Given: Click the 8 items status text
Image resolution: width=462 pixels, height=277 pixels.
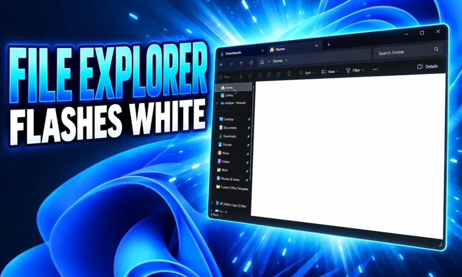Looking at the screenshot, I should coord(215,215).
